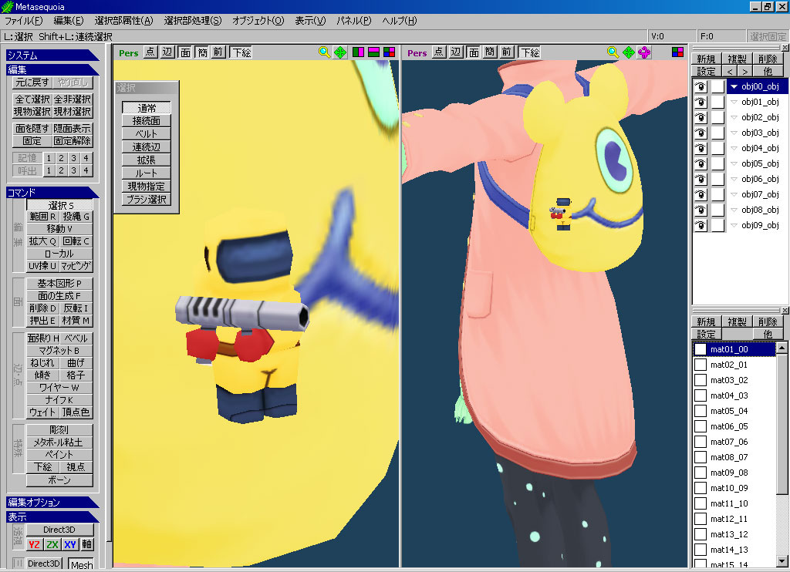This screenshot has width=790, height=572.
Task: Click the triangle arrow next to obj04_obj
Action: (734, 148)
